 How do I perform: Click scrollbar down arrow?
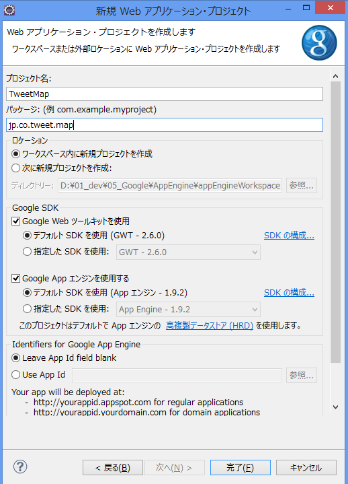[x=336, y=407]
